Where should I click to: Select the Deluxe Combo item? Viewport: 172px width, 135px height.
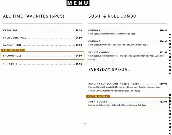tap(98, 53)
